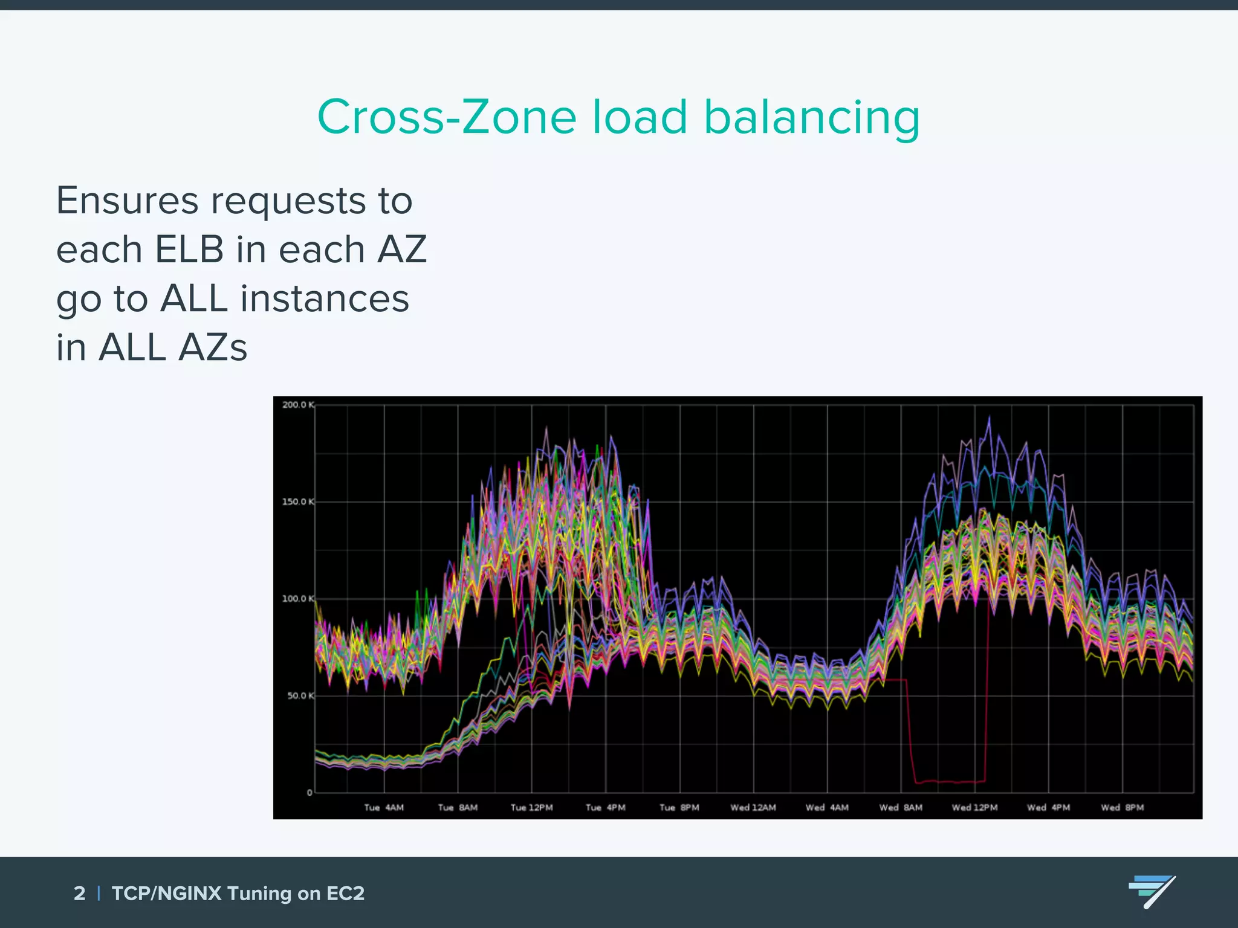The image size is (1238, 928).
Task: Click the Wed 8PM time axis marker
Action: pos(1122,807)
